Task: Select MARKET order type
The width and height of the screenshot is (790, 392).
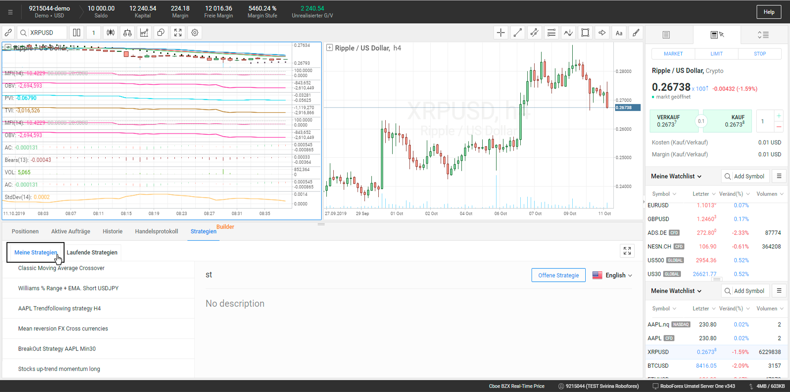Action: [x=673, y=54]
